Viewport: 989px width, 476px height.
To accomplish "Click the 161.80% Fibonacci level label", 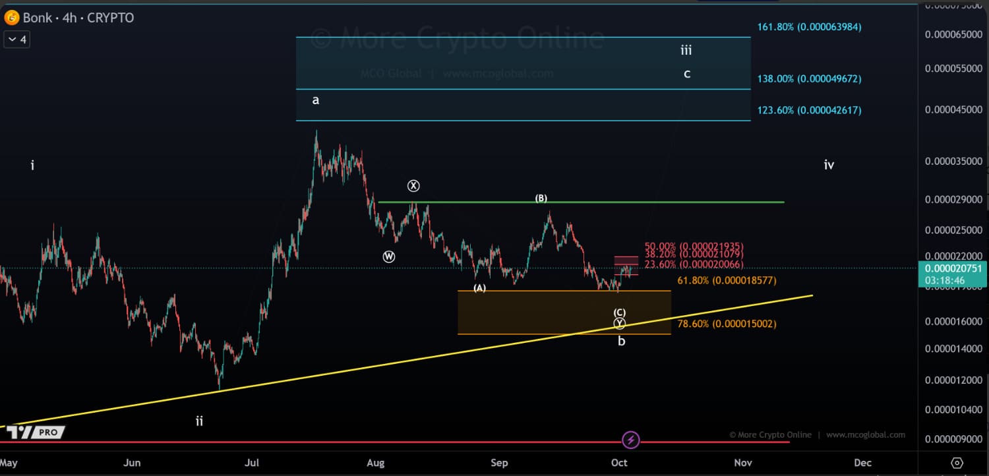I will click(809, 27).
